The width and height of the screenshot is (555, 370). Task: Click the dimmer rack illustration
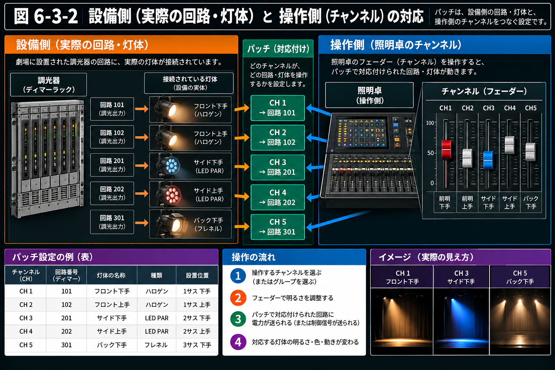click(x=48, y=159)
